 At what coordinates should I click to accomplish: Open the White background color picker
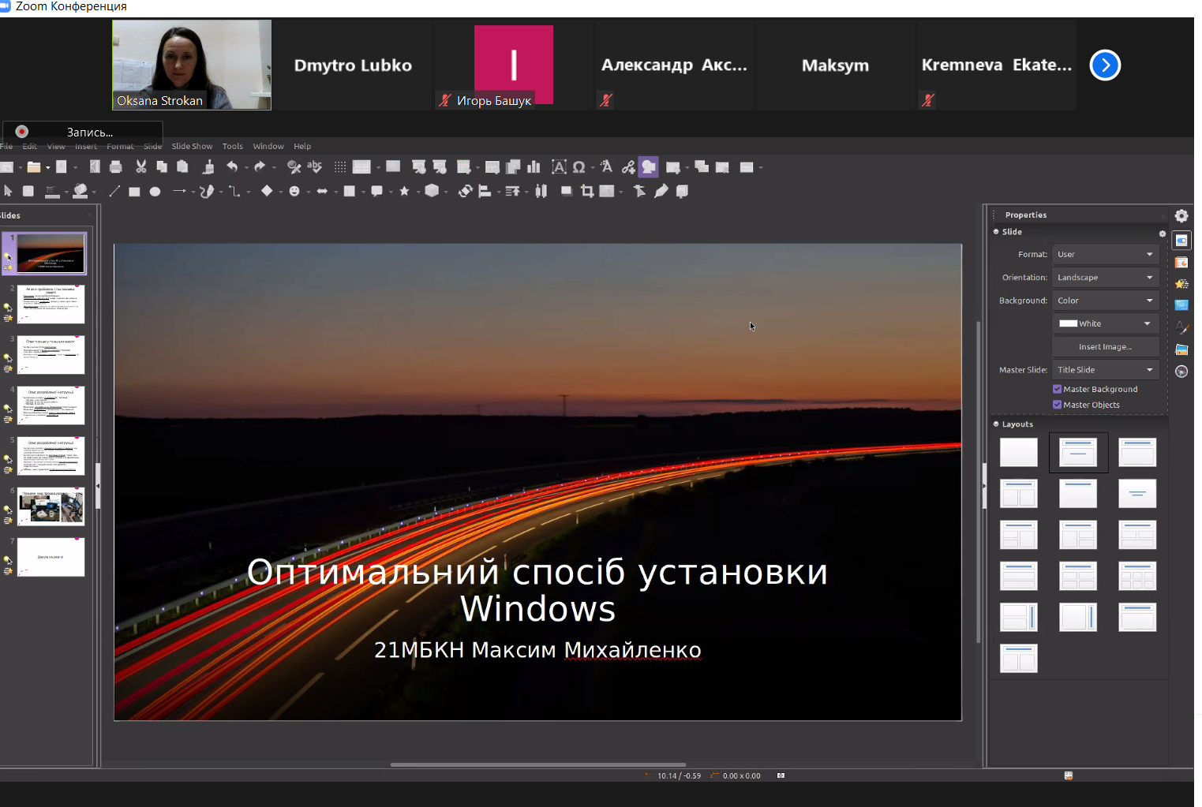[1104, 323]
